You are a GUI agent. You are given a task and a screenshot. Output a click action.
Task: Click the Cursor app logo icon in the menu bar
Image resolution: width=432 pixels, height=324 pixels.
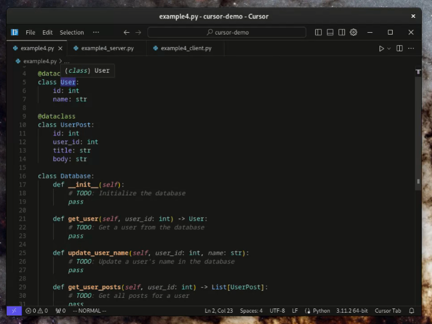(x=14, y=32)
